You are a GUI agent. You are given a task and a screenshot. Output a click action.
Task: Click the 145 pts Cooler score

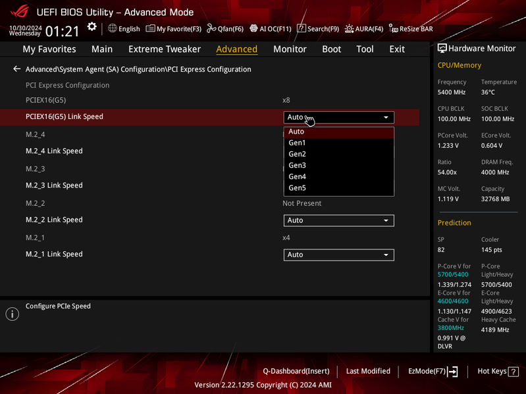coord(492,250)
